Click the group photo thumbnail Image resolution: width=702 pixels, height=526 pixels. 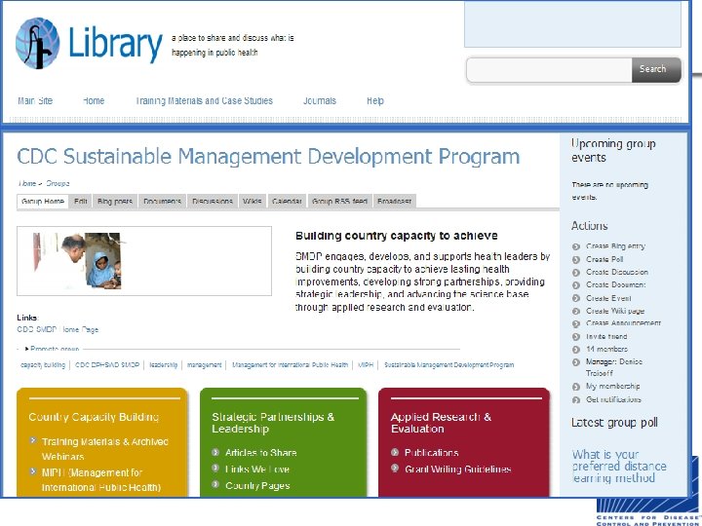click(77, 261)
